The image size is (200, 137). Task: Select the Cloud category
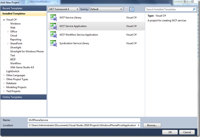(14, 36)
